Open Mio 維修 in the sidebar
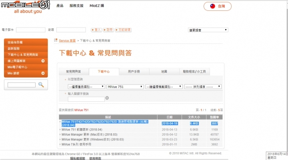Screen dimensions: 288x160 coord(26,73)
